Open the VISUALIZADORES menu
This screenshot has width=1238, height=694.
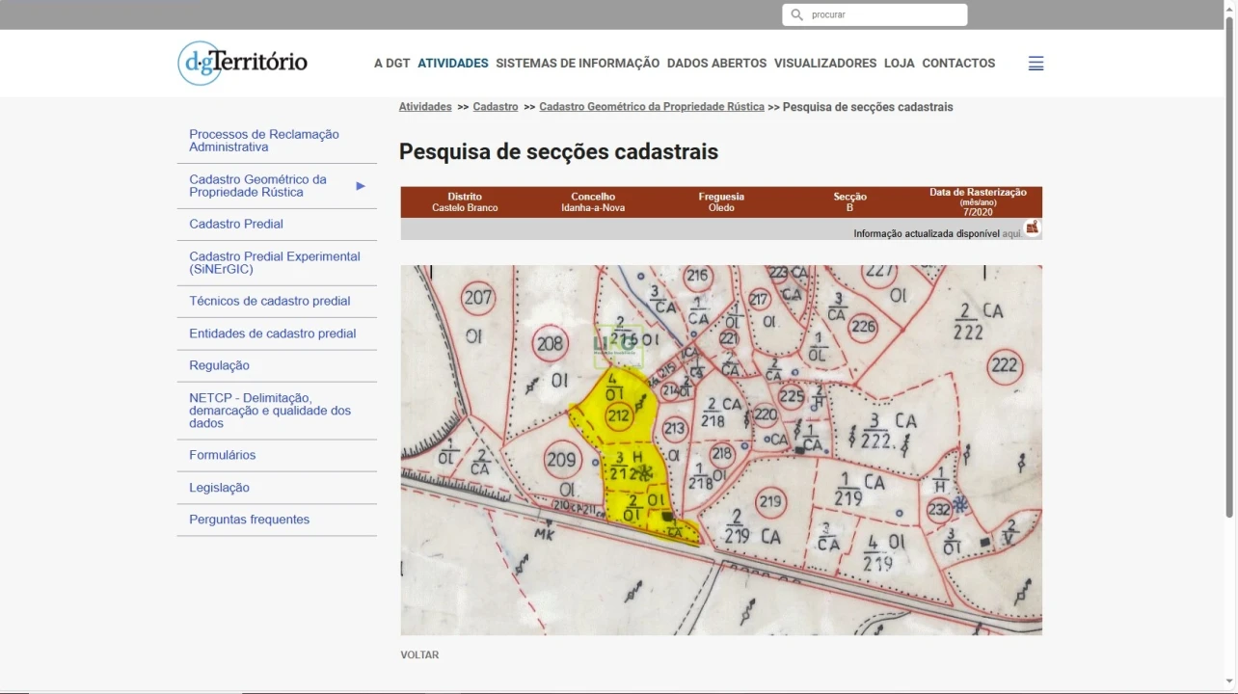point(825,63)
